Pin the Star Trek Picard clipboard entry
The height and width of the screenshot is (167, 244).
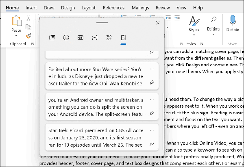pyautogui.click(x=152, y=144)
